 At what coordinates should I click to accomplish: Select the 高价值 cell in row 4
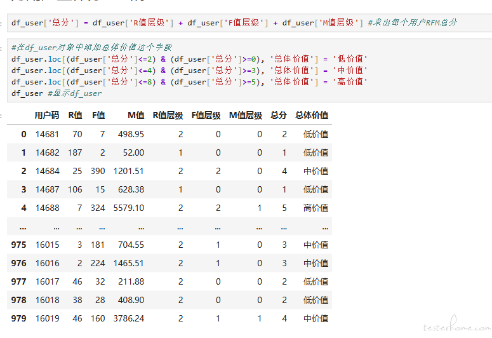(x=316, y=208)
